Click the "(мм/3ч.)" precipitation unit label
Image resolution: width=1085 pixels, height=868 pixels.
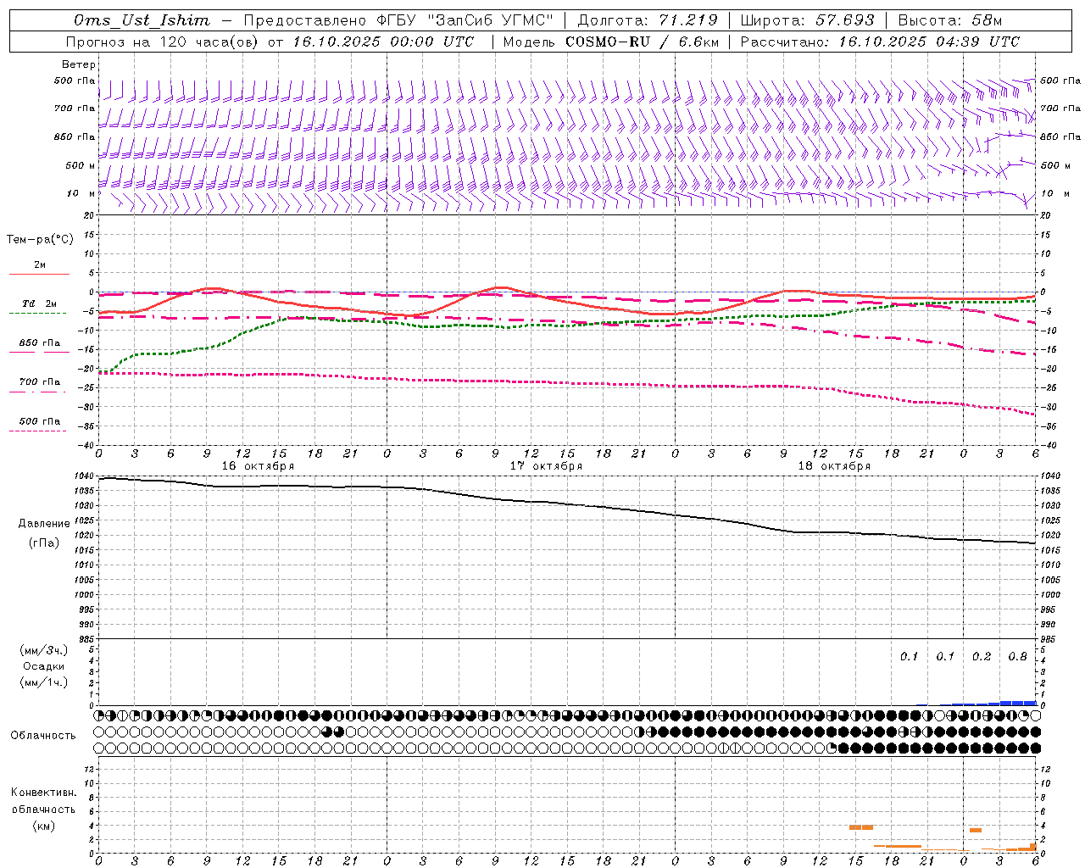[x=44, y=651]
